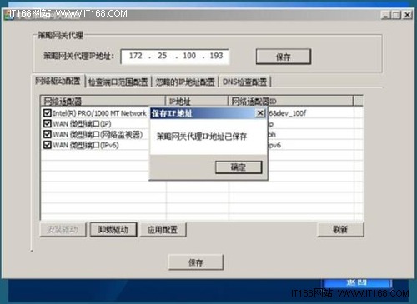Click the 返回 button behind the window
Viewport: 417px width, 304px height.
point(357,283)
